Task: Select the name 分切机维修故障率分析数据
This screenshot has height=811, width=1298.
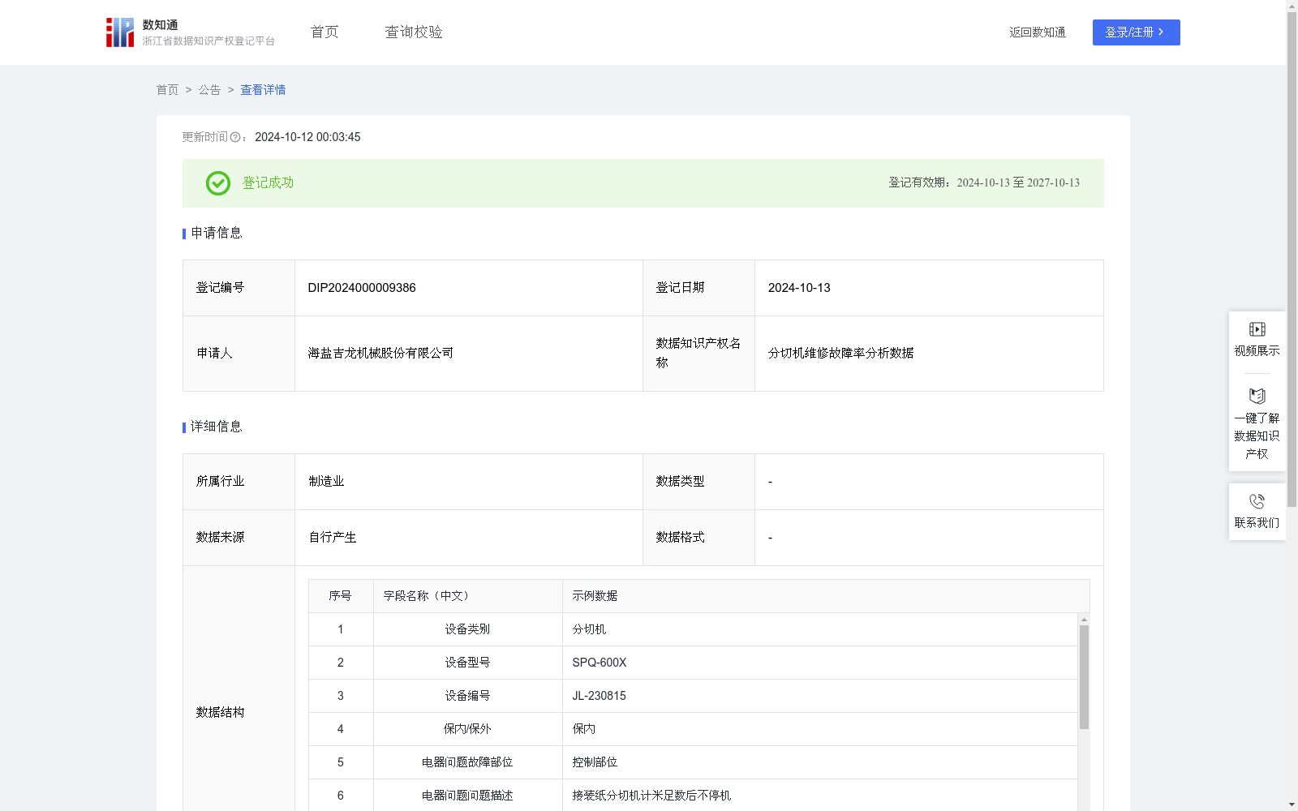Action: [840, 354]
